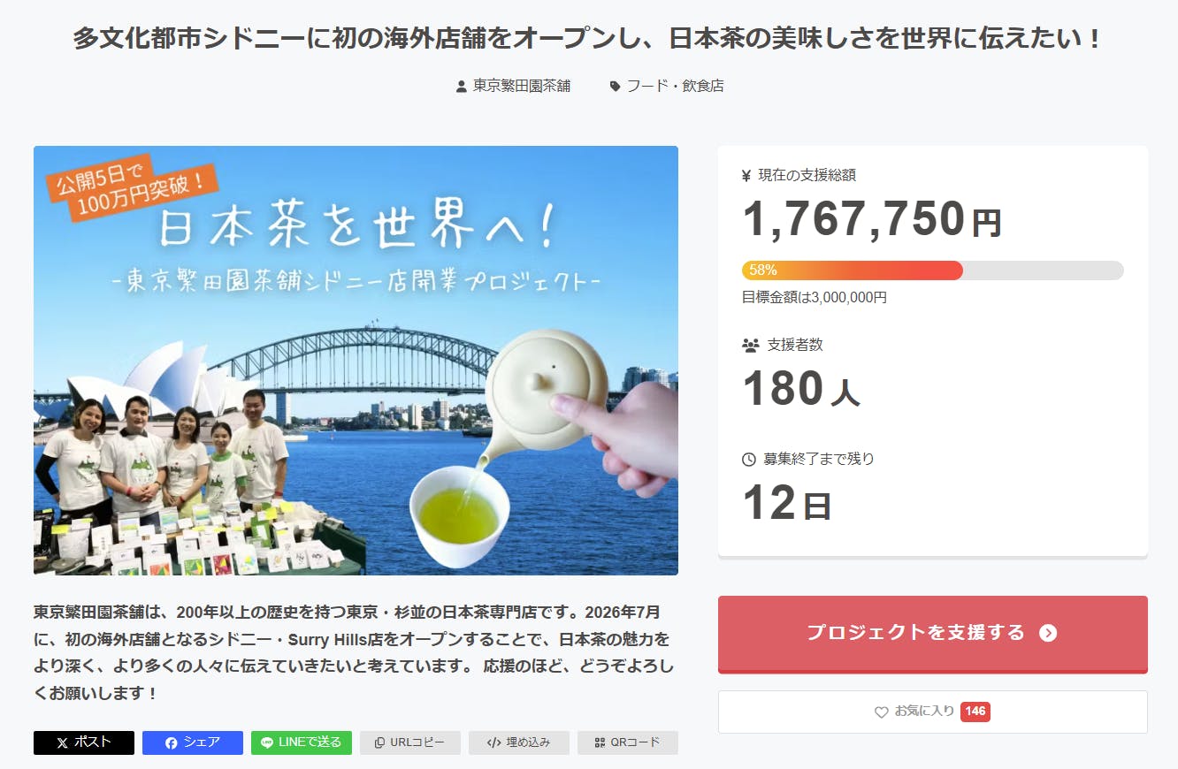Click the person icon beside 東京繁田園茶舗

tap(461, 87)
